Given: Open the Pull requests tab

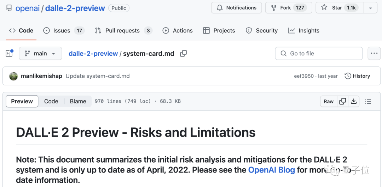Looking at the screenshot, I should coord(124,31).
